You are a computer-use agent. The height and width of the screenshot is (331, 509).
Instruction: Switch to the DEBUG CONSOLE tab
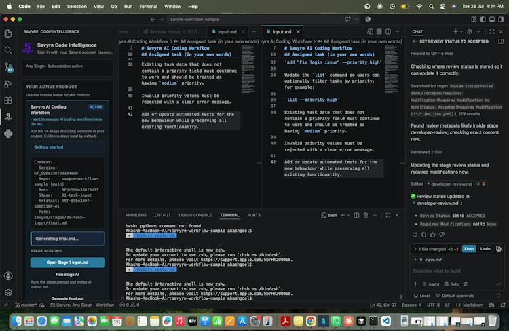(195, 215)
